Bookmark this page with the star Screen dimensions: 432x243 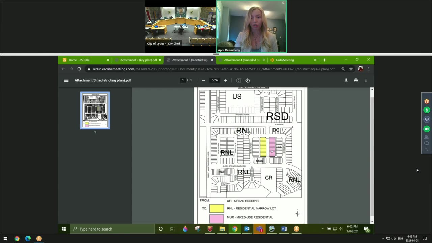[351, 69]
